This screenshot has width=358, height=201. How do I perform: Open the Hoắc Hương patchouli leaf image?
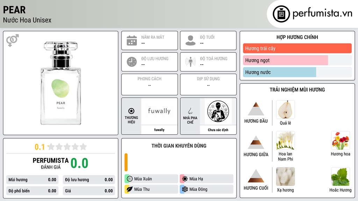click(341, 177)
